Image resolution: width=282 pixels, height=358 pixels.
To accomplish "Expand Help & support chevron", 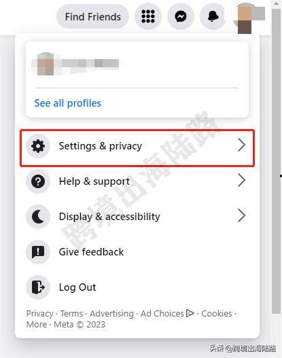I will [241, 181].
